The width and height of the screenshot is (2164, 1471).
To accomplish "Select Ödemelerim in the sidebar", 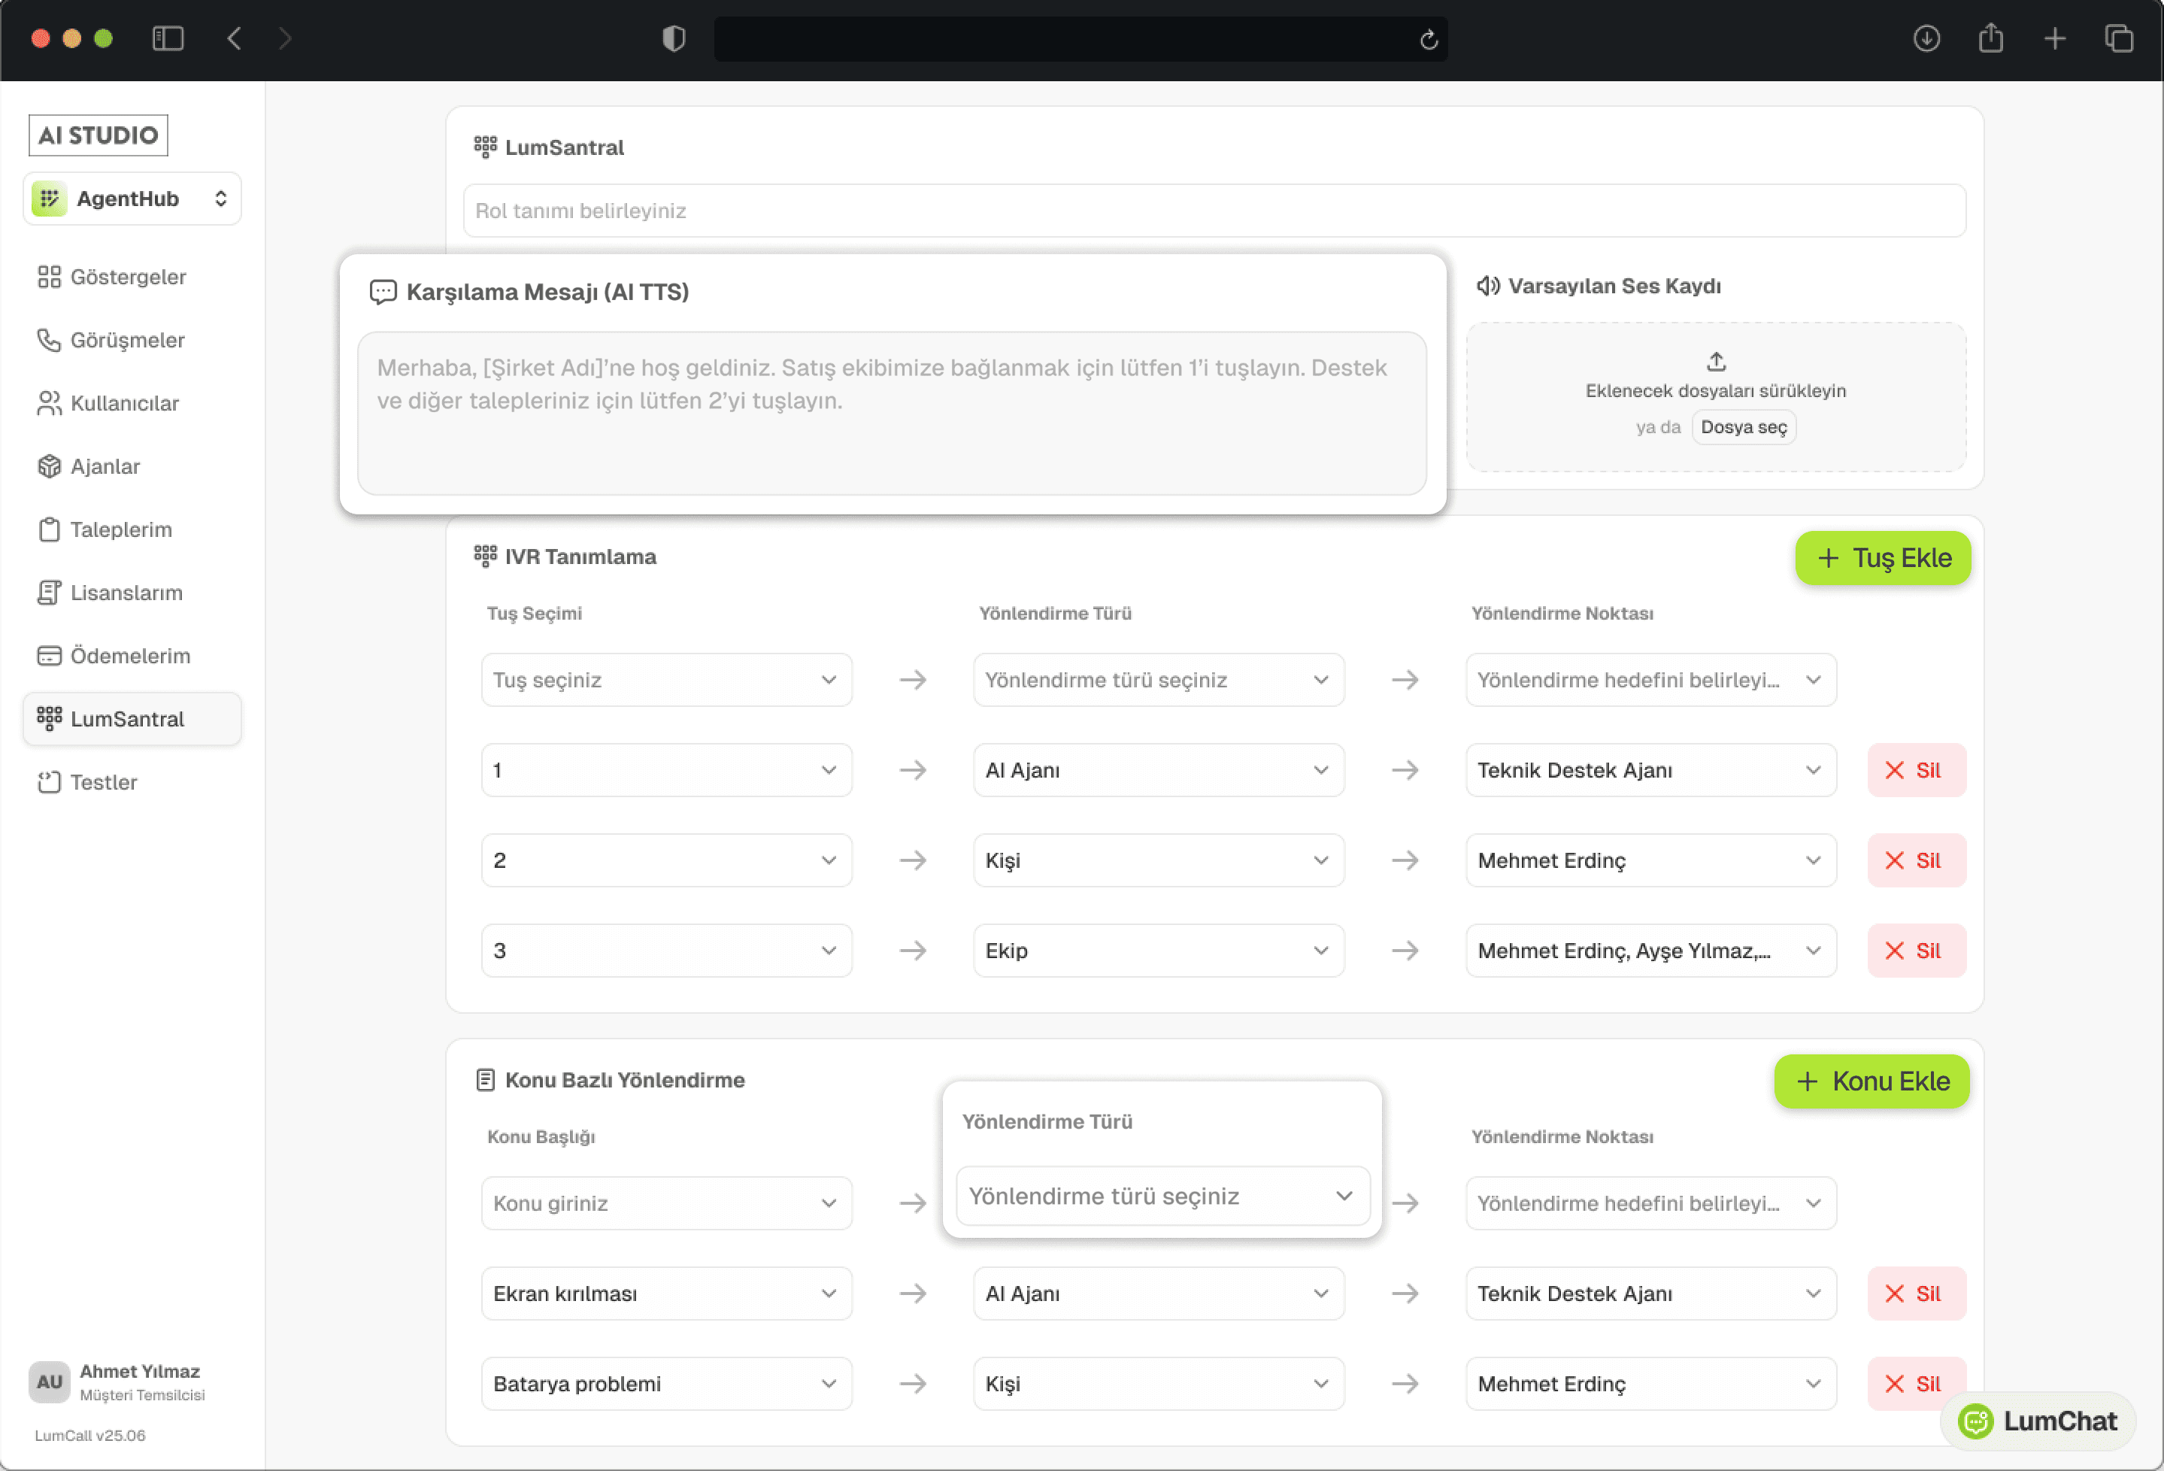I will pyautogui.click(x=130, y=656).
